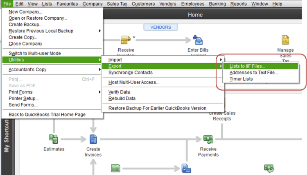Select Back to QuickBooks Trial Home Page

click(47, 114)
